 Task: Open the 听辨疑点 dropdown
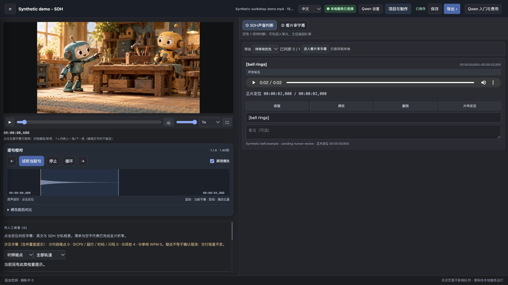click(19, 255)
